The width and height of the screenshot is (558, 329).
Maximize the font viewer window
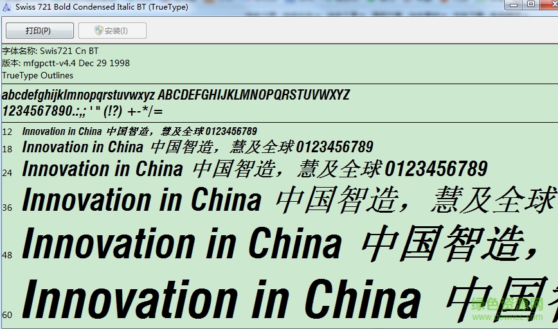click(x=531, y=4)
